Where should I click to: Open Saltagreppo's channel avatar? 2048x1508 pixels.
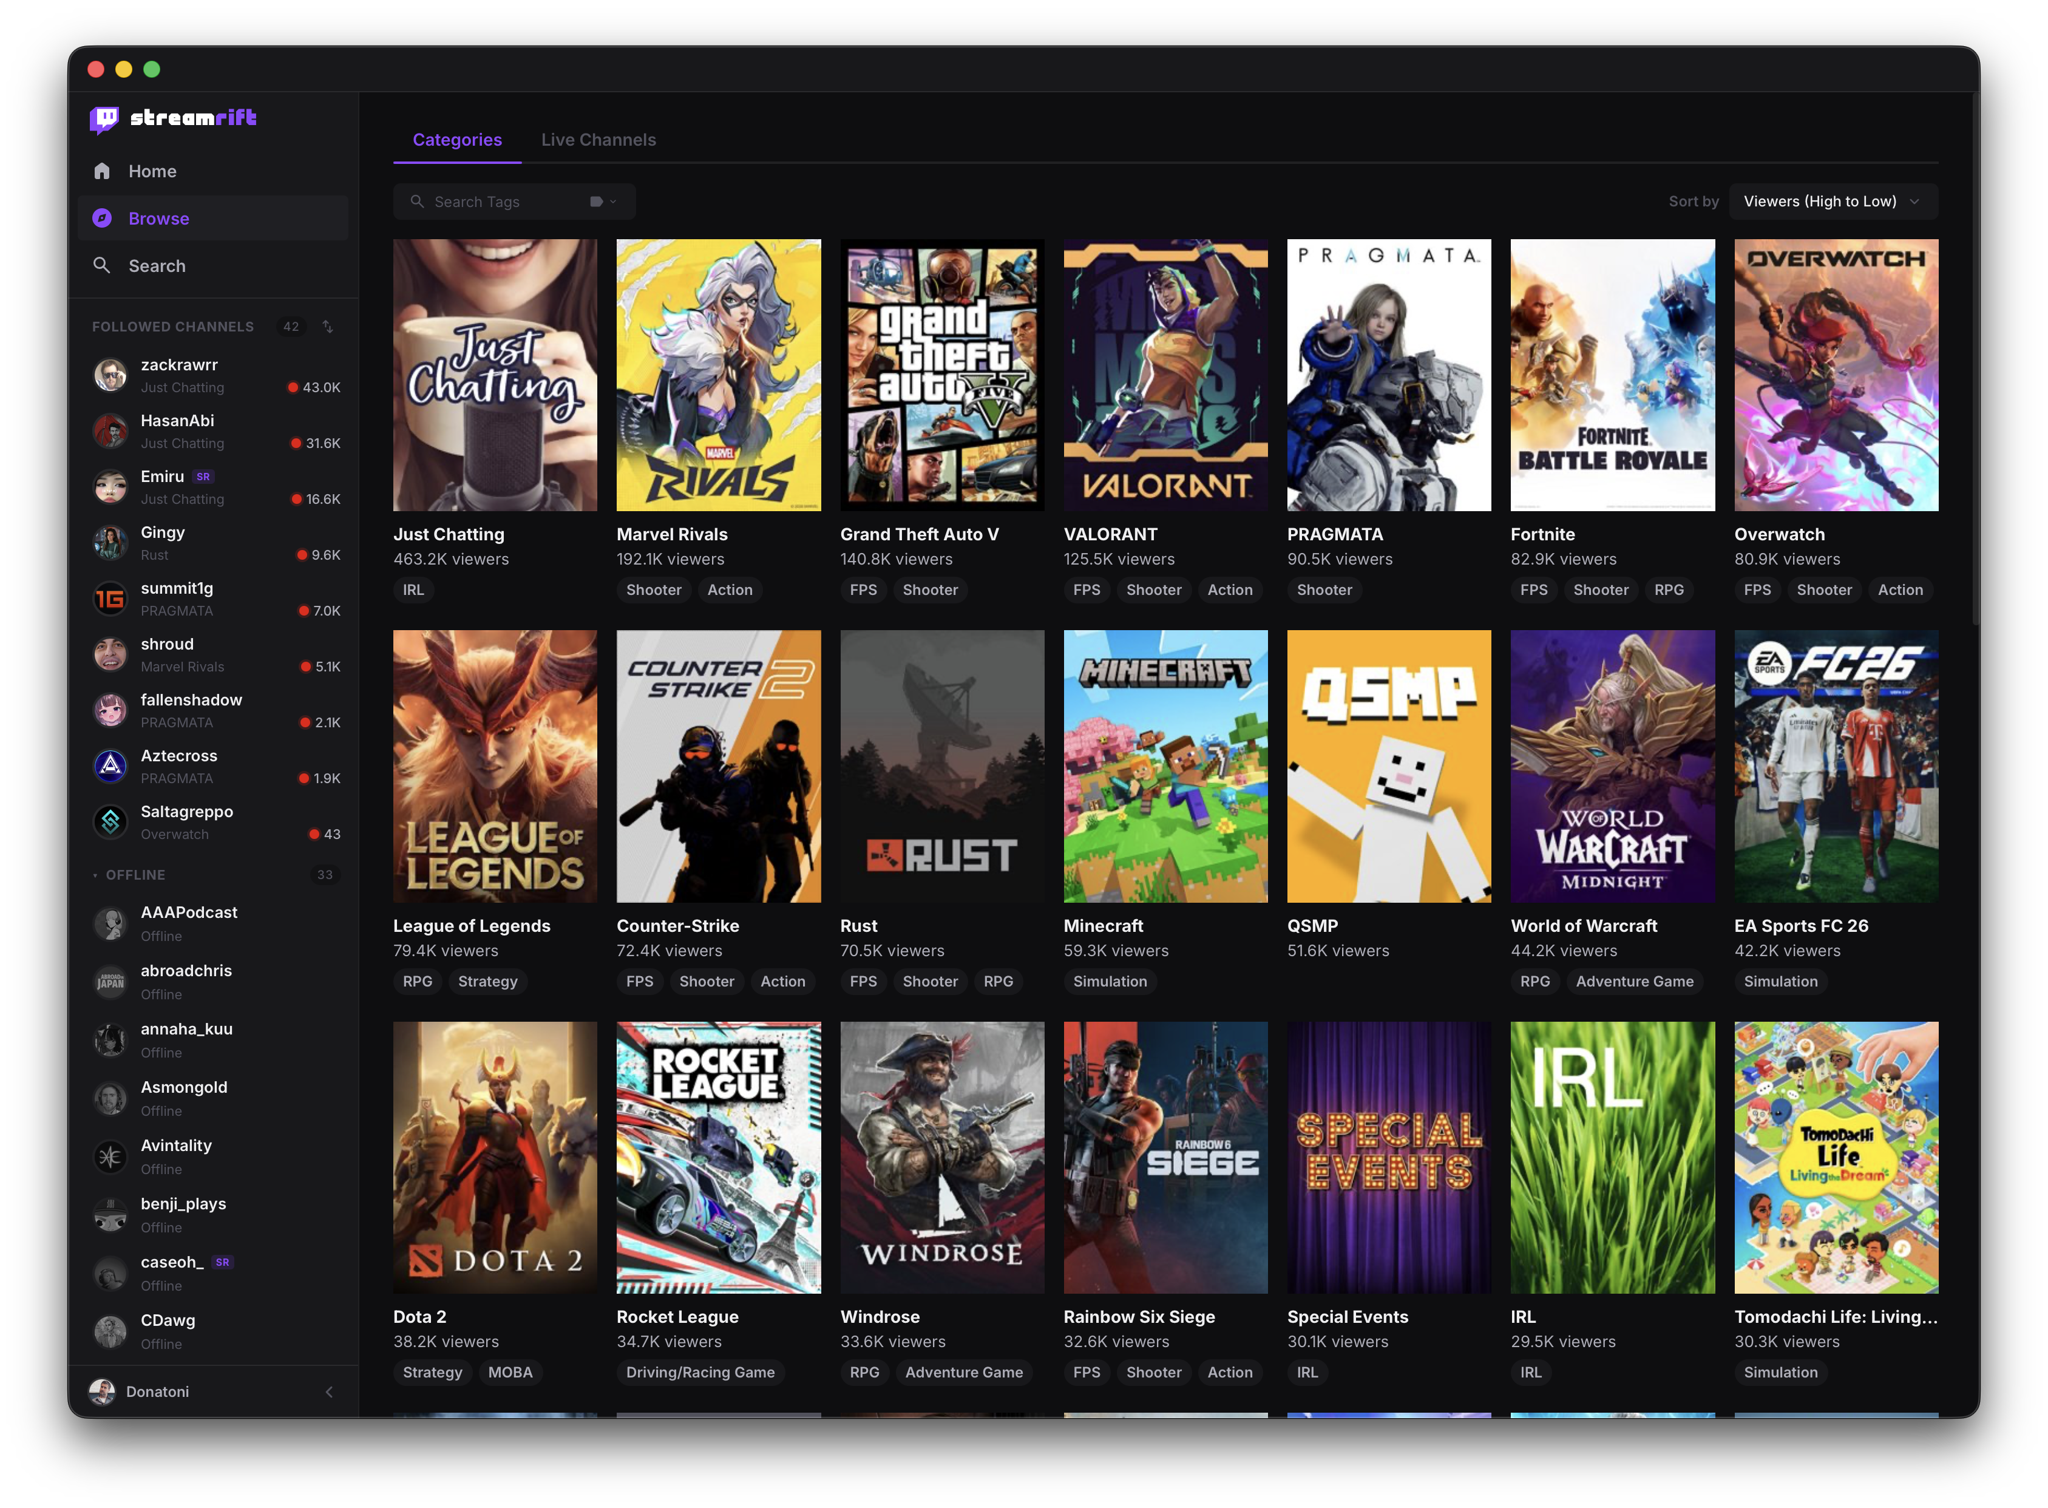110,821
